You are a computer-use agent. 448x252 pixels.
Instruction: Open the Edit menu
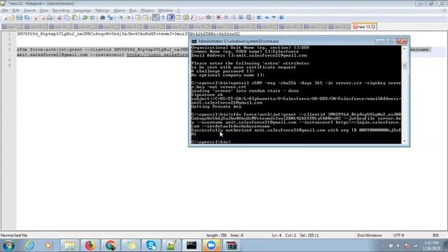16,10
